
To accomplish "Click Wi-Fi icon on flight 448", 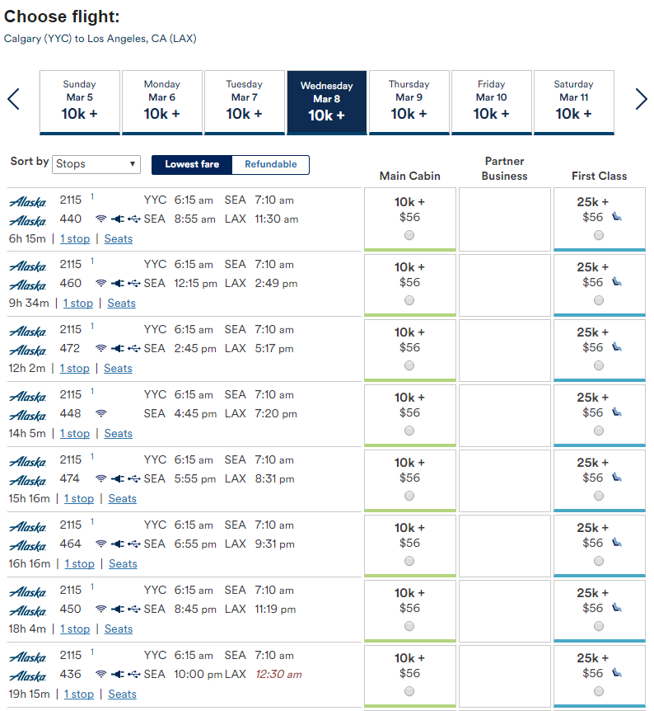I will tap(101, 413).
